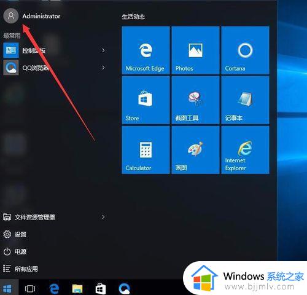Click the 生活动态 tile group header

pos(133,17)
